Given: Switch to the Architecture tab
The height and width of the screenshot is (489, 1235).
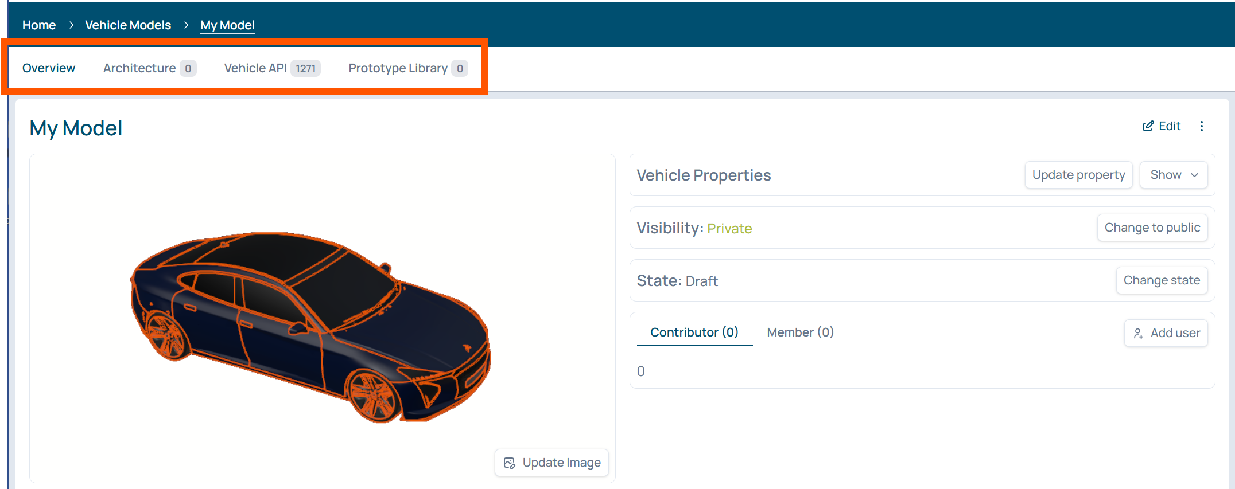Looking at the screenshot, I should click(x=139, y=68).
